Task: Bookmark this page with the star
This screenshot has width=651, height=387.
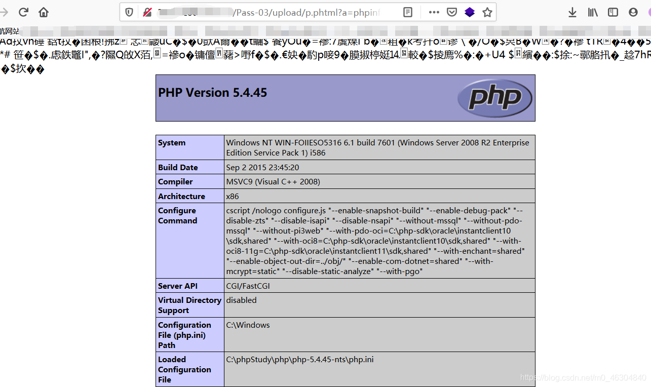Action: pos(487,12)
